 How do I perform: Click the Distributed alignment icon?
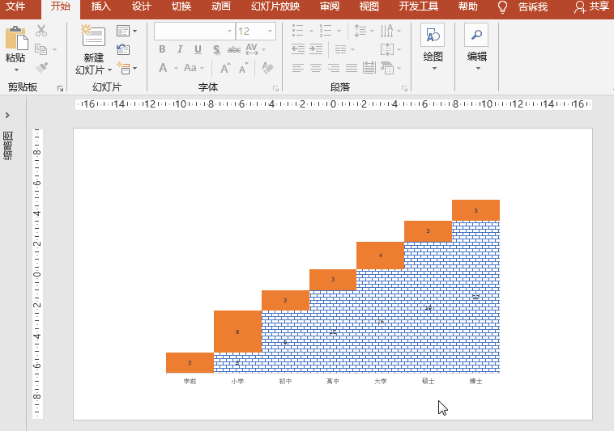click(369, 69)
